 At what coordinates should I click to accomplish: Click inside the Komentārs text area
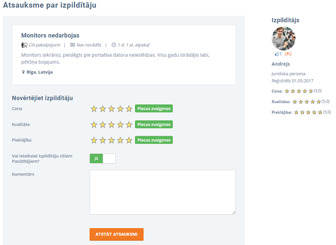[x=162, y=192]
